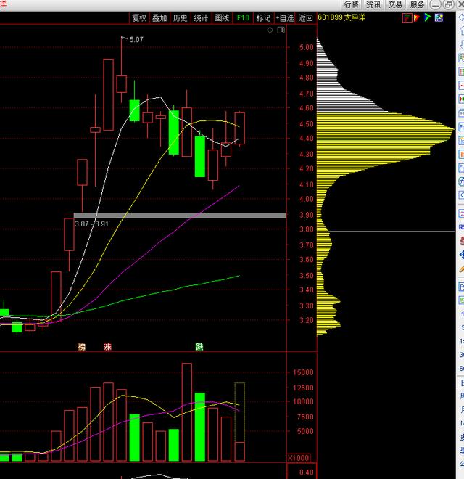Image resolution: width=464 pixels, height=479 pixels.
Task: Click the 涨 marker below the candlesticks
Action: click(108, 347)
